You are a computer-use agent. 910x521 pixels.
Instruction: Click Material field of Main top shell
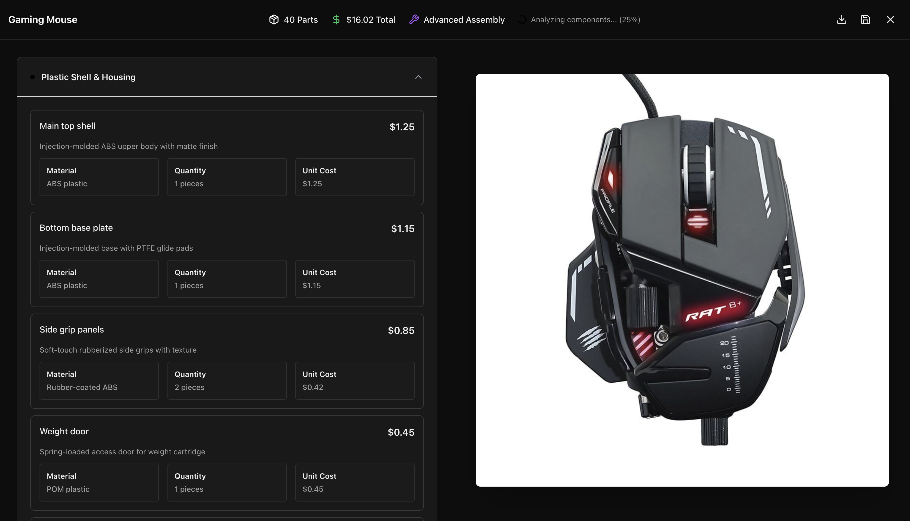(x=99, y=177)
